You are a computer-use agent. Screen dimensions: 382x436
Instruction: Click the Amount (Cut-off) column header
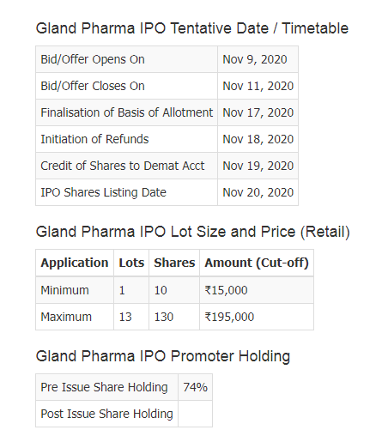point(257,263)
